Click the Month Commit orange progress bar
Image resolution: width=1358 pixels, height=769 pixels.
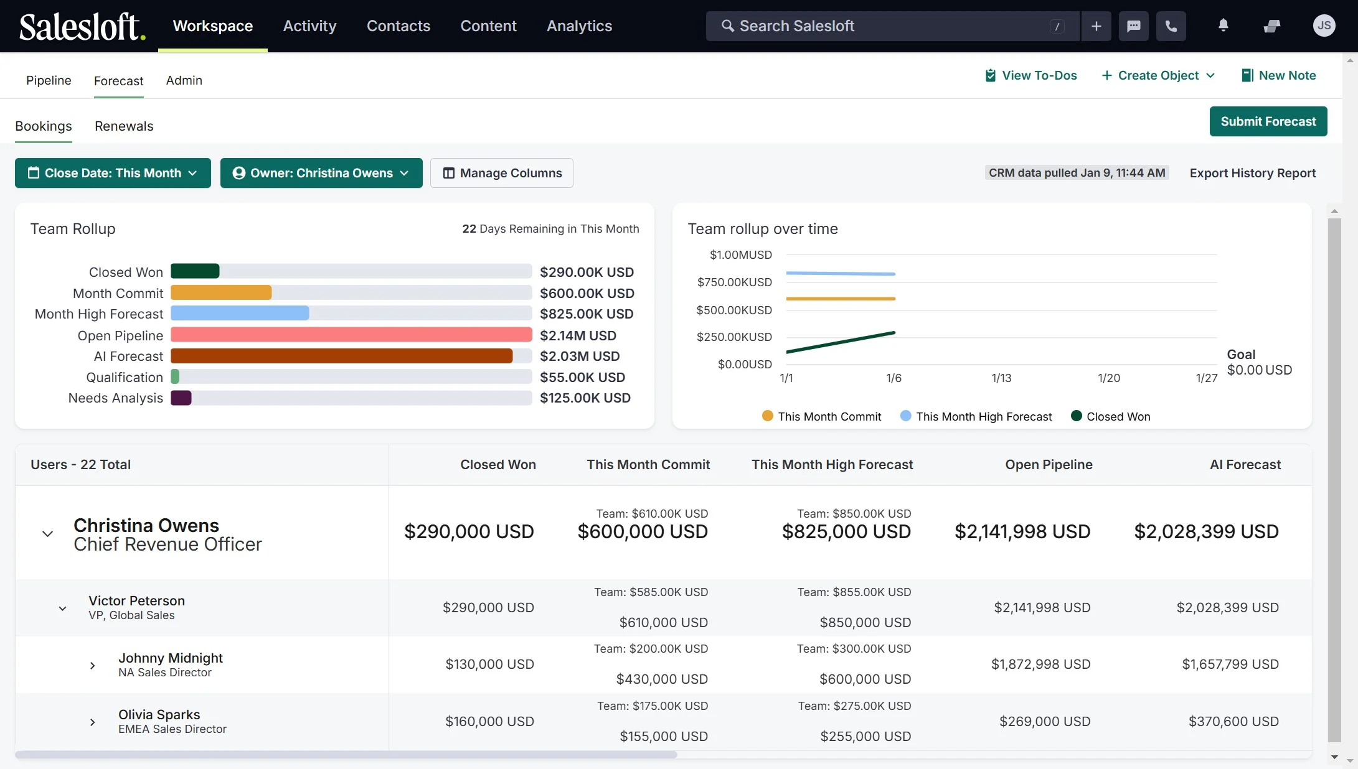pos(221,292)
